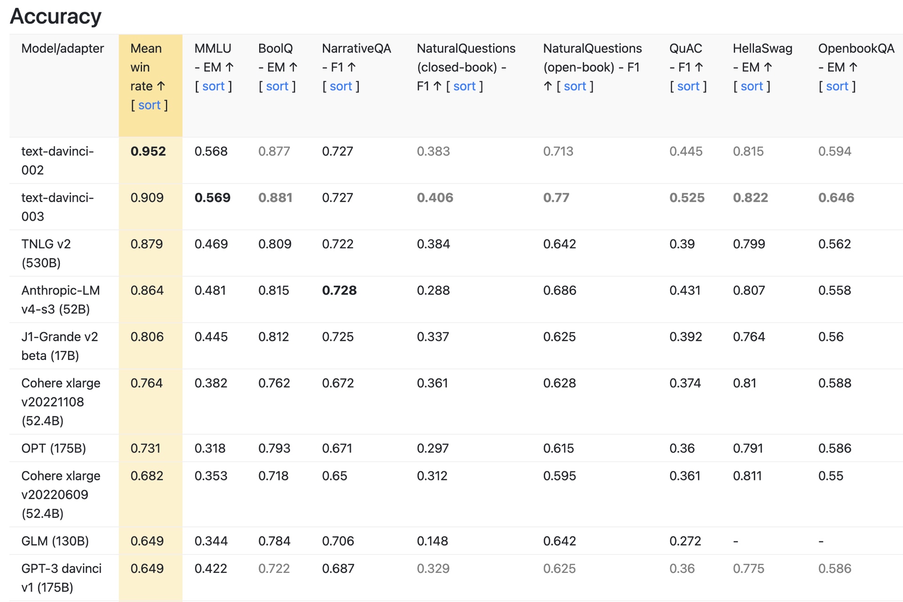Select the text-davinci-002 model name
This screenshot has width=903, height=602.
57,161
